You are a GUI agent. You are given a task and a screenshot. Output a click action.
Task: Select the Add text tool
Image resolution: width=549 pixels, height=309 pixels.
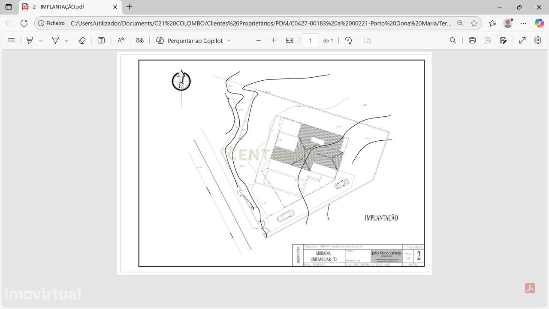point(101,40)
